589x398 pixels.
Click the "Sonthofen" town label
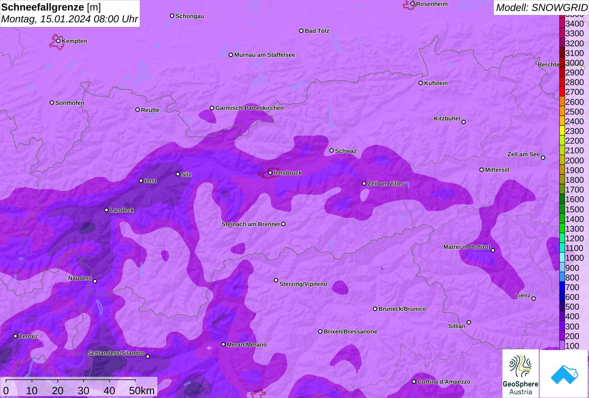[70, 103]
